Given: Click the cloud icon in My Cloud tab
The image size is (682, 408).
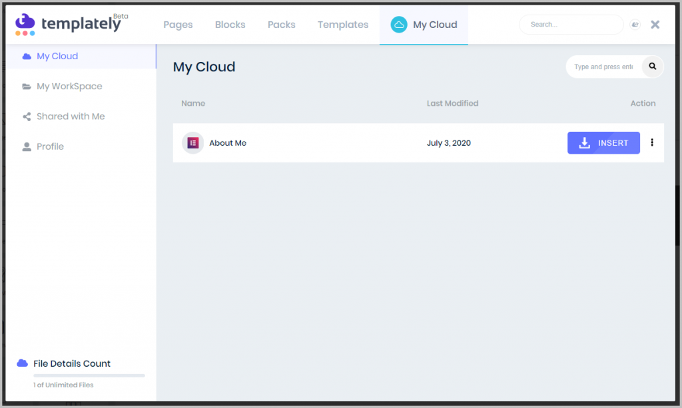Looking at the screenshot, I should pos(399,25).
